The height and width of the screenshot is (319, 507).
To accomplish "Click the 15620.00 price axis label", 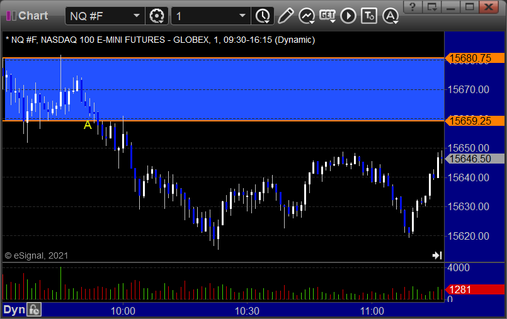I will pyautogui.click(x=468, y=236).
